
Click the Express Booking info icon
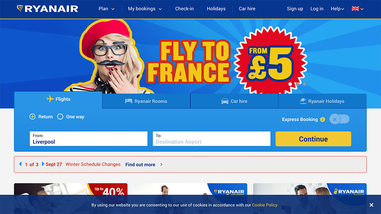pyautogui.click(x=322, y=120)
